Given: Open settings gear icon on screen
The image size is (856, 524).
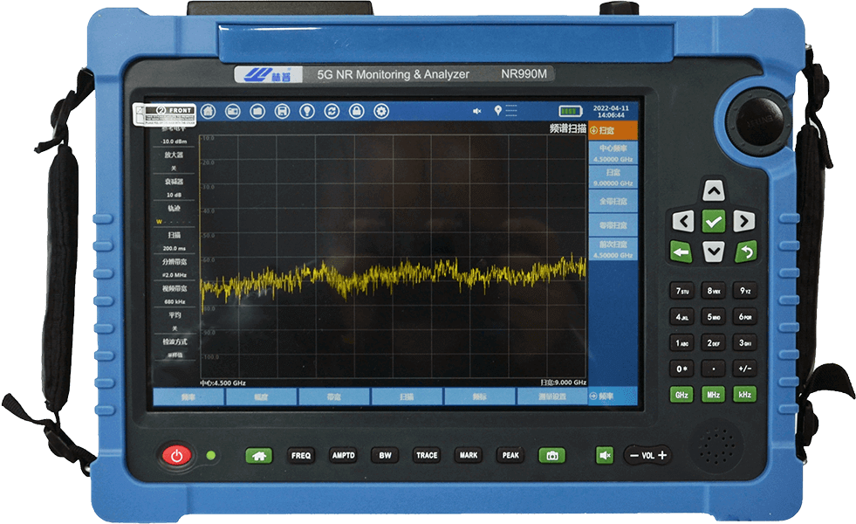Looking at the screenshot, I should 381,112.
